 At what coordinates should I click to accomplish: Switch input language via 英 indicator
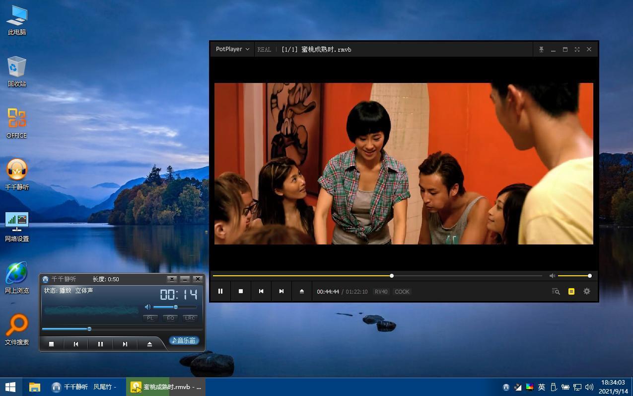click(x=542, y=387)
